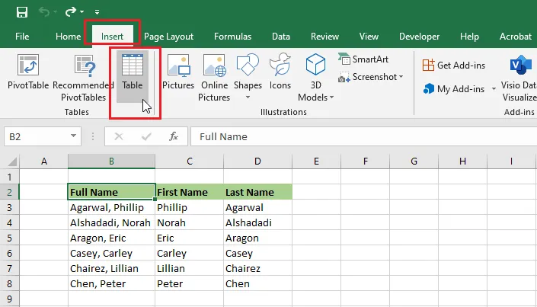Click the Undo arrow icon

coord(44,12)
